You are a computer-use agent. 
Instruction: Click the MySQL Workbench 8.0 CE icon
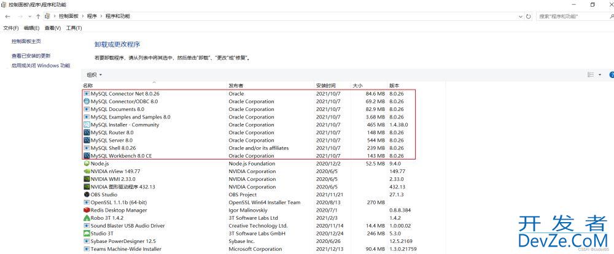click(87, 156)
